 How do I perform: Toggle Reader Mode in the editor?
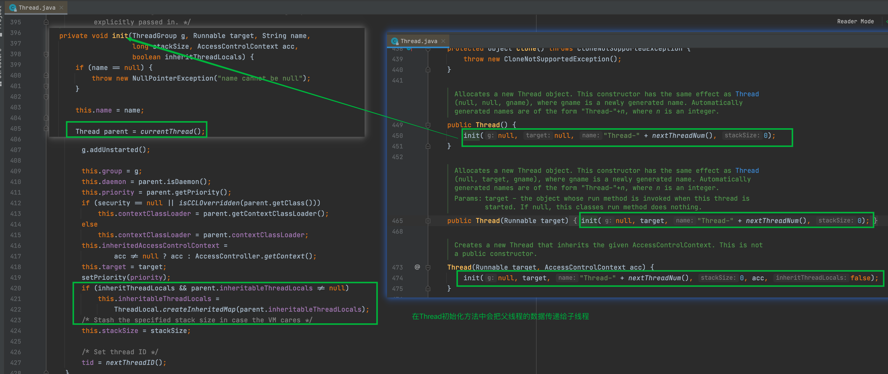[855, 21]
